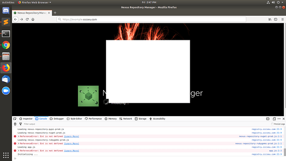The image size is (286, 161).
Task: Open Discord from the dock
Action: coord(6,11)
